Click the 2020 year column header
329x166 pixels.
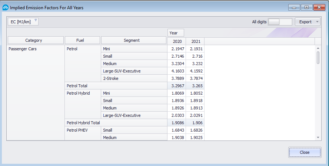click(176, 41)
